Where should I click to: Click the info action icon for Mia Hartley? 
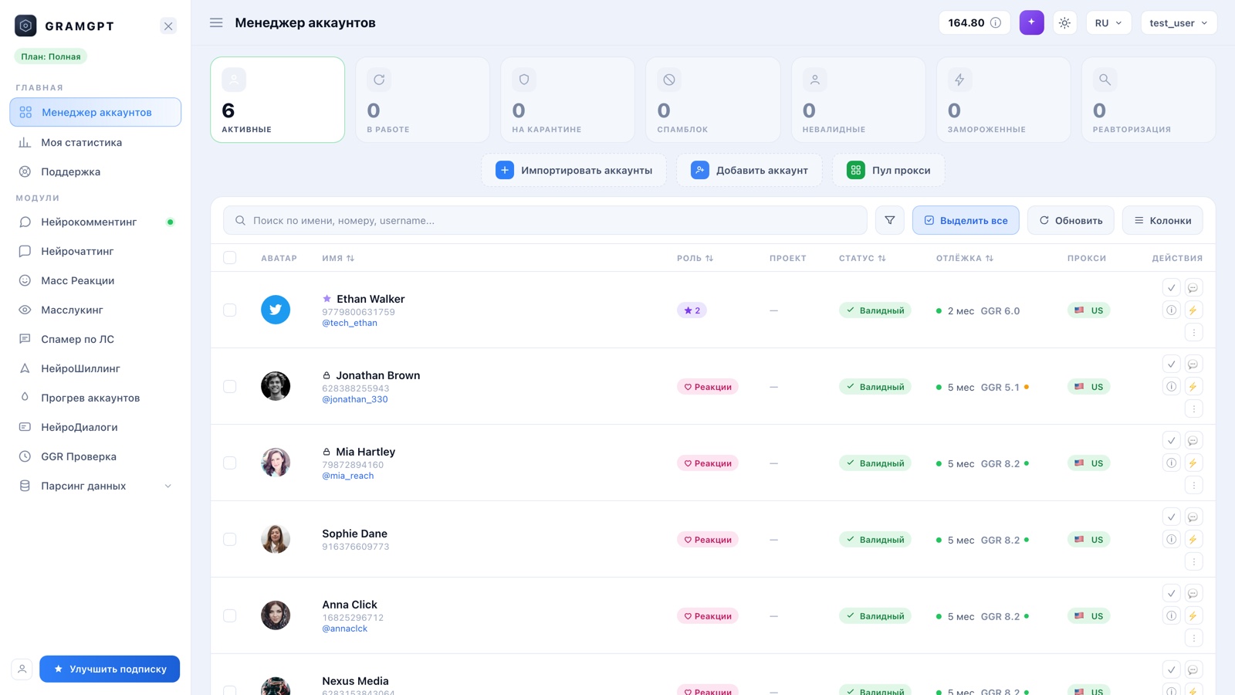pyautogui.click(x=1172, y=463)
